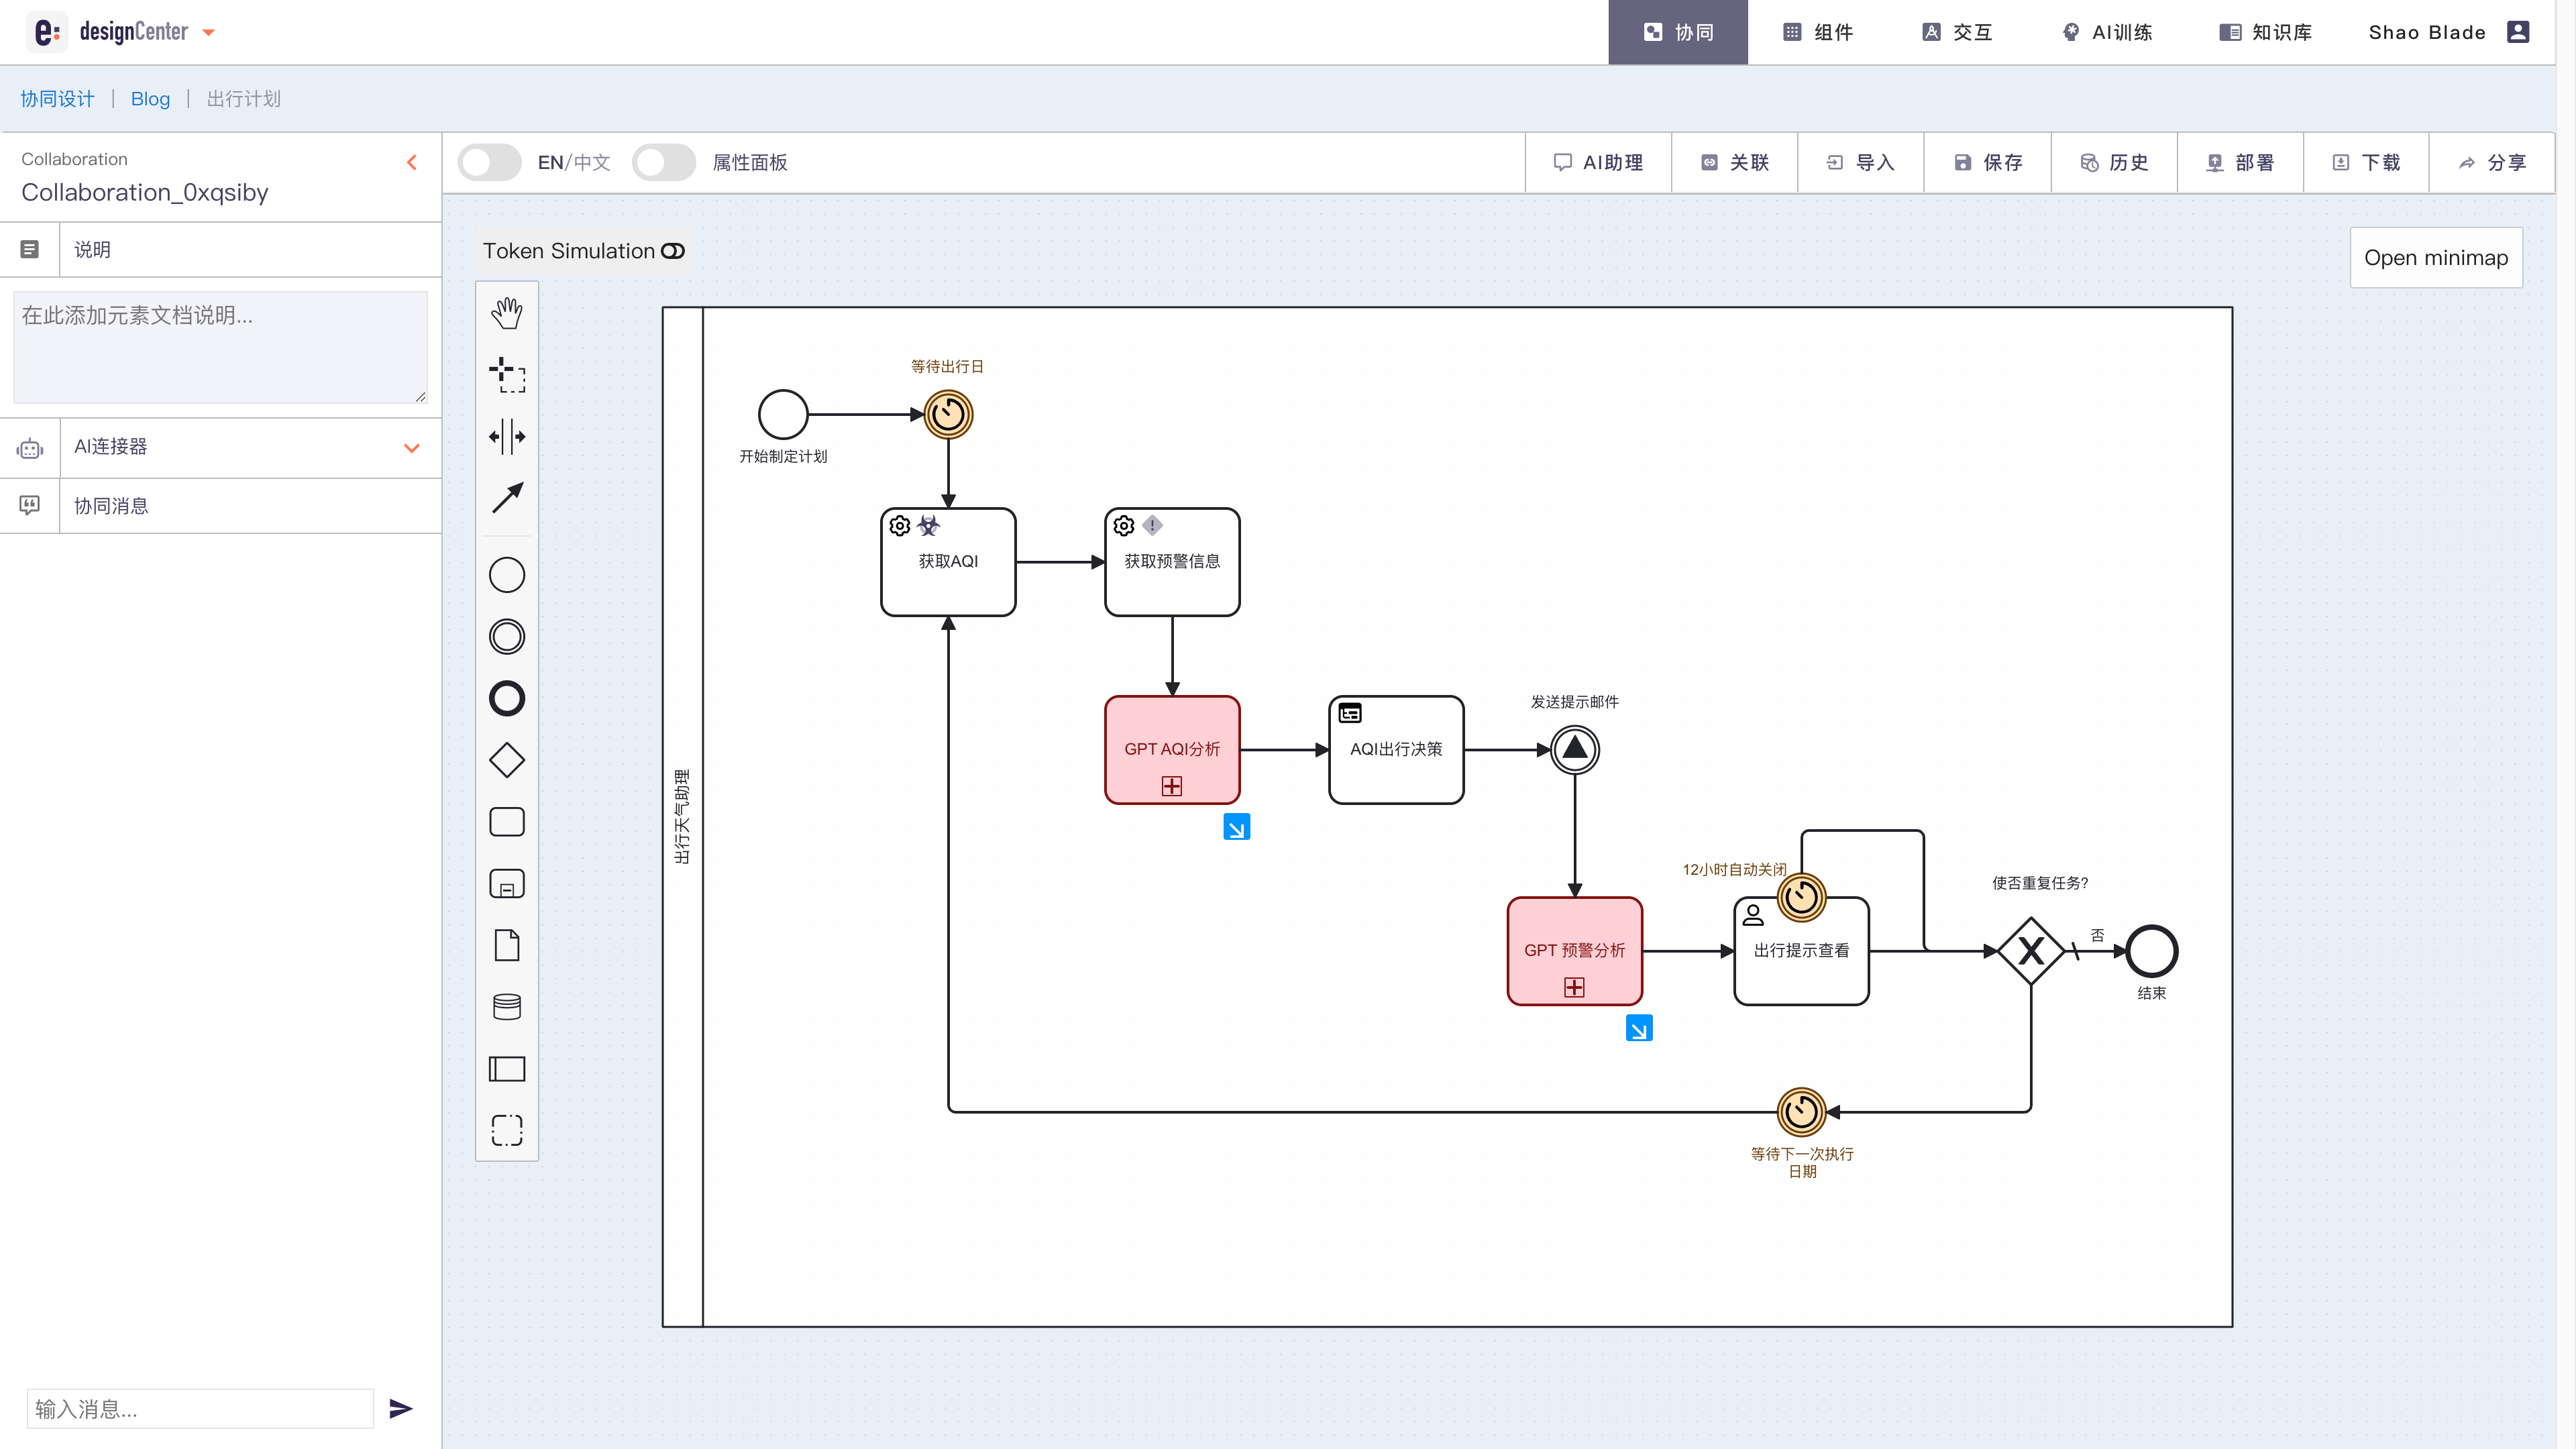Screen dimensions: 2576x1449
Task: Focus the 输入消息 message input
Action: (x=200, y=1409)
